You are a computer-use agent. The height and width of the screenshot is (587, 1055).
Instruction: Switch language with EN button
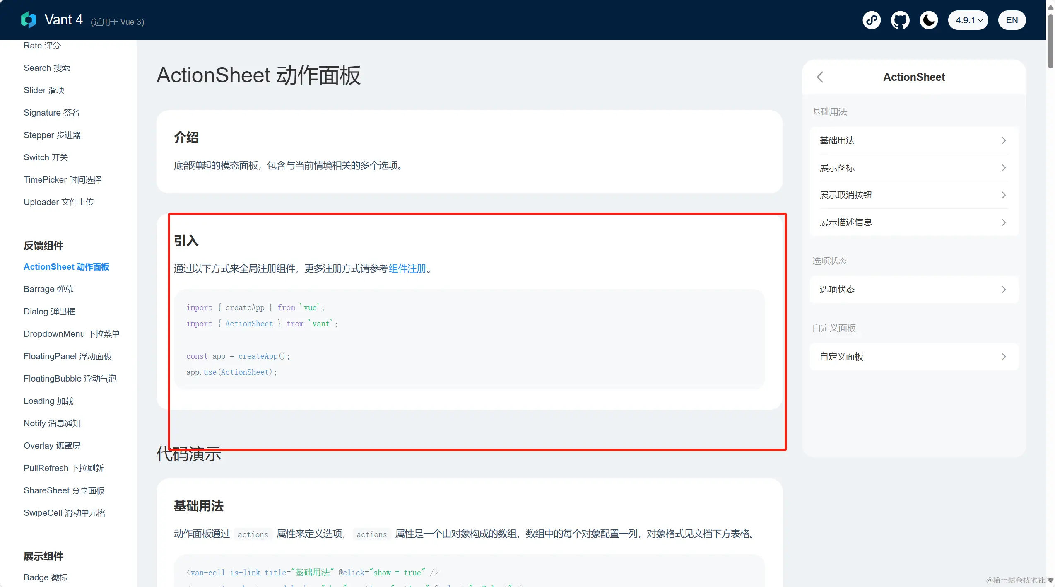[1012, 20]
